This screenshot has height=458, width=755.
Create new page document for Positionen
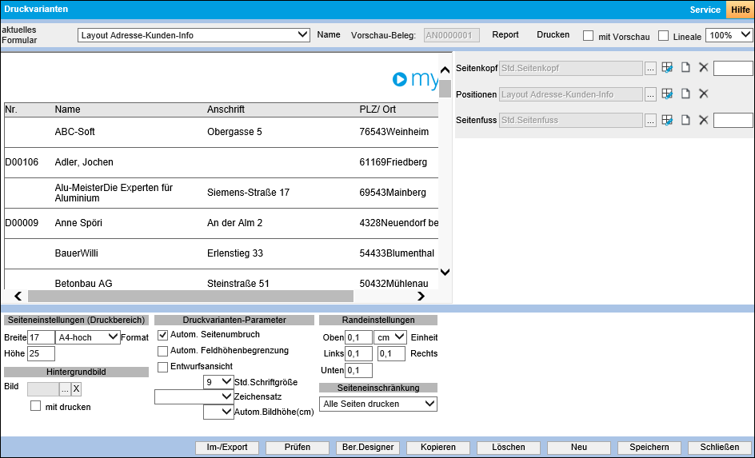point(685,94)
